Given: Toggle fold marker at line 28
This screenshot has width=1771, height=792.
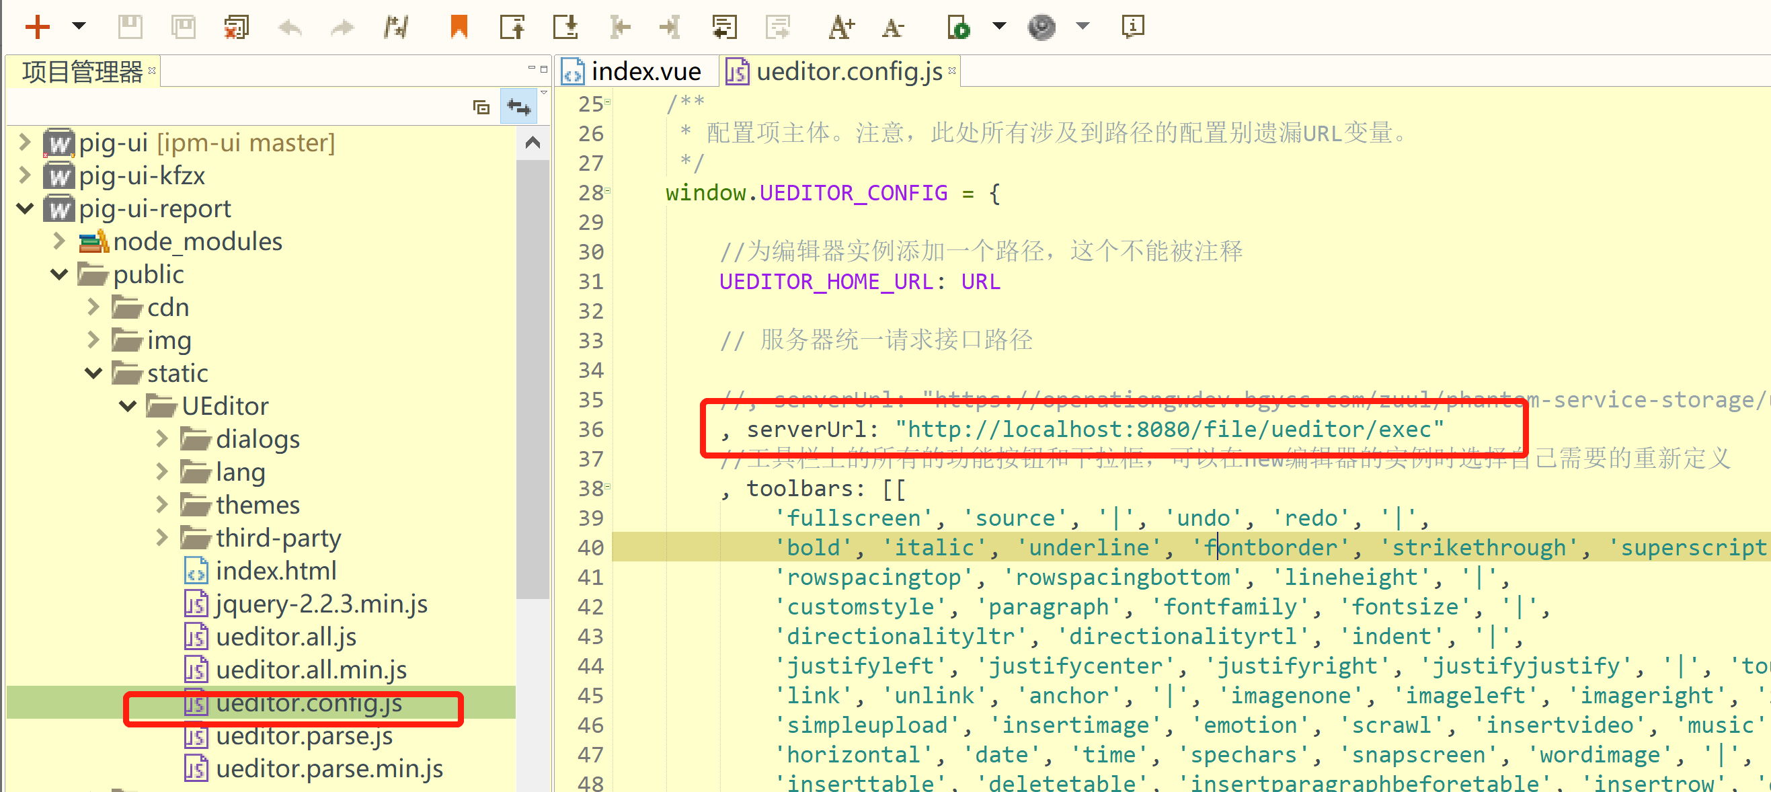Looking at the screenshot, I should [x=608, y=191].
